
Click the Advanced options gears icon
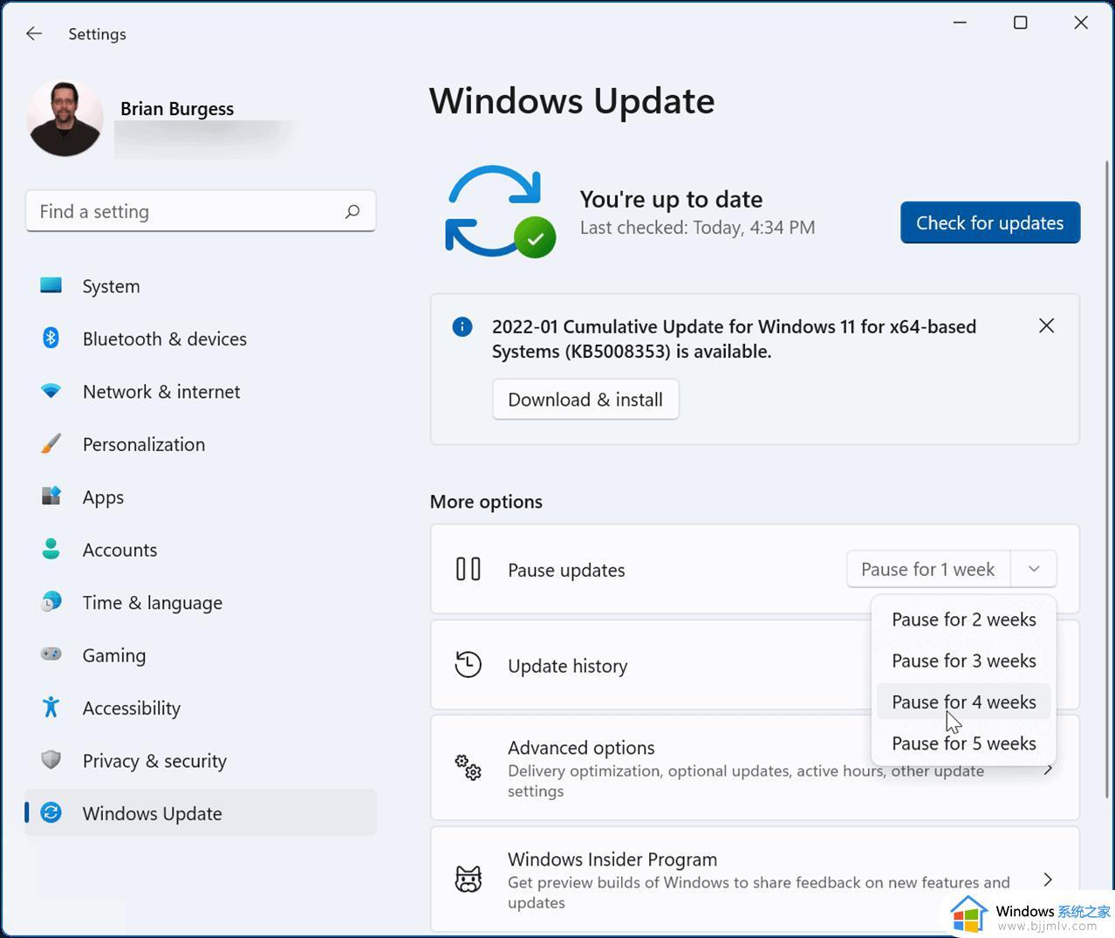[x=469, y=768]
